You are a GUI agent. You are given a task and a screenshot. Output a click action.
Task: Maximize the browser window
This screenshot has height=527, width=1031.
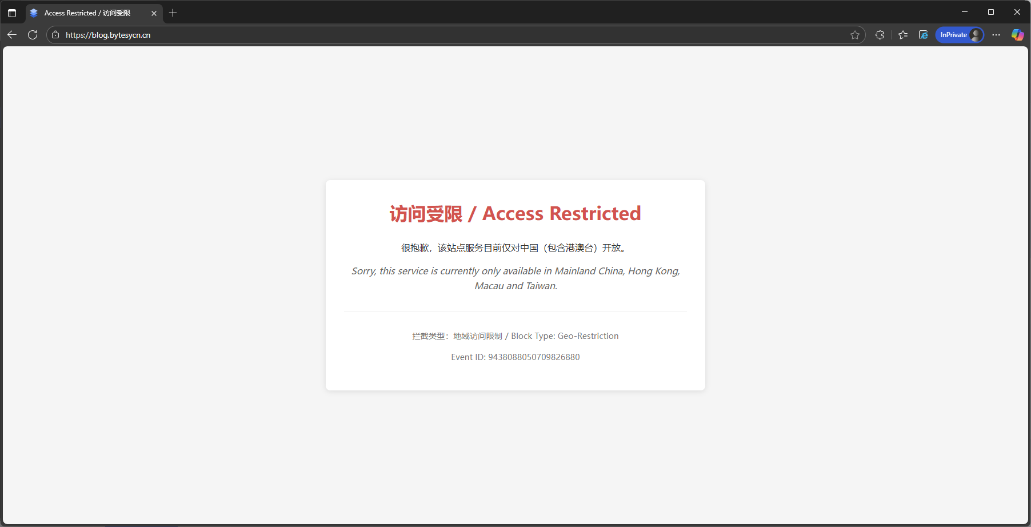tap(991, 12)
